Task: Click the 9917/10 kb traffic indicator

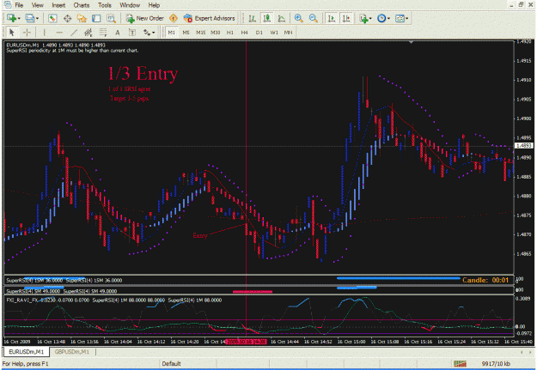Action: (496, 363)
